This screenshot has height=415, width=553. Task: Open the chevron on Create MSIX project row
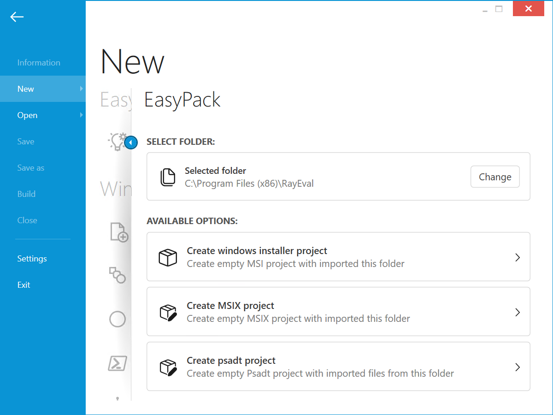[517, 312]
